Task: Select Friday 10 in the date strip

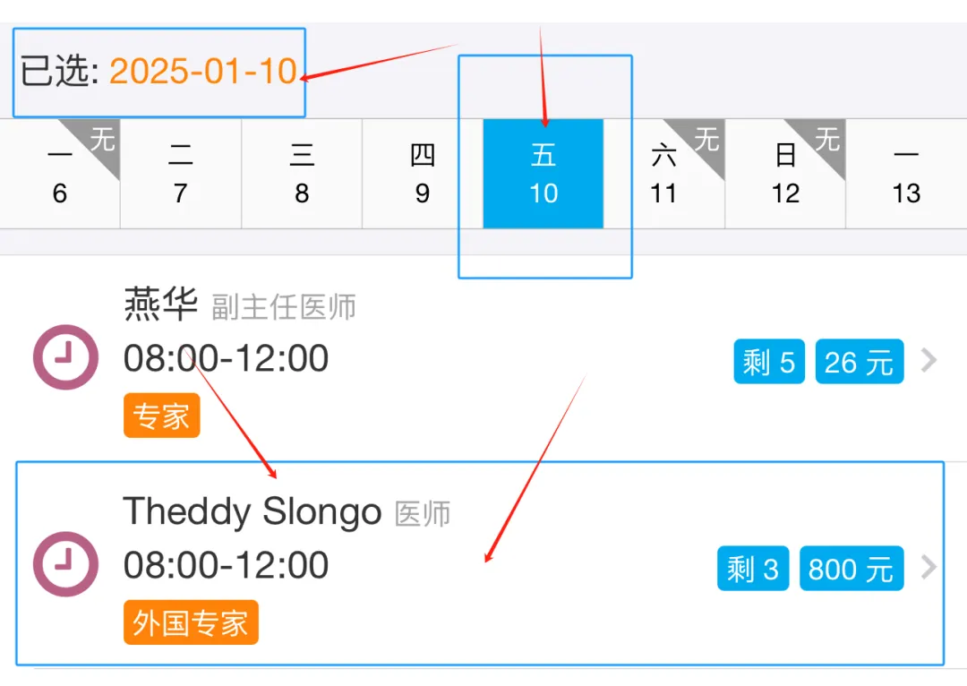Action: [x=543, y=174]
